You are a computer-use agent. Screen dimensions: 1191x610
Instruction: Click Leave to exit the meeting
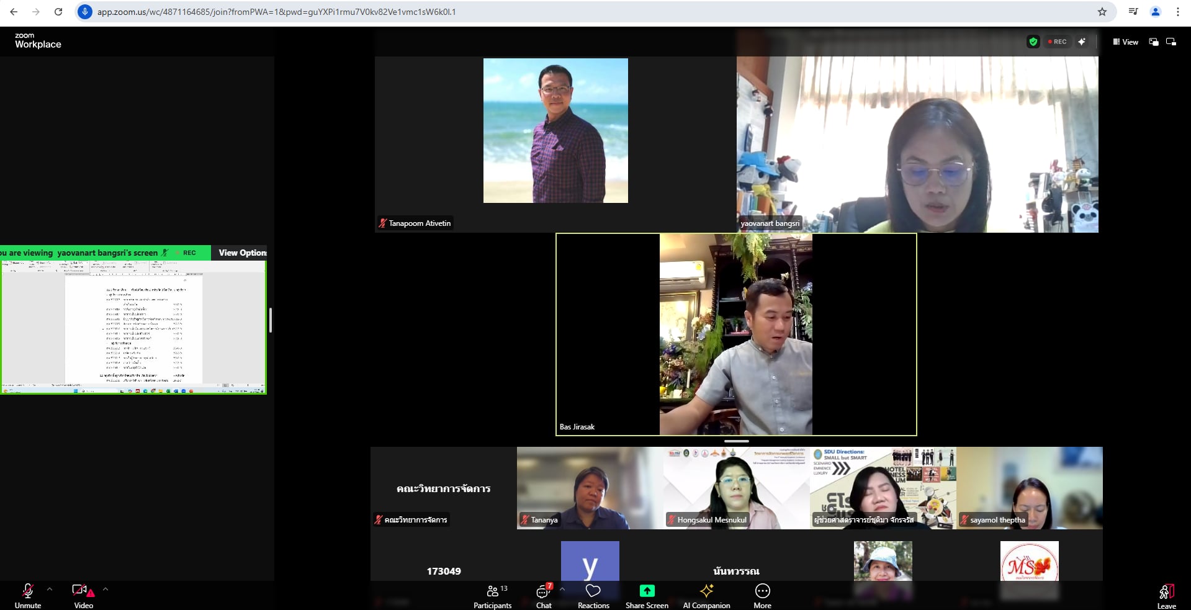coord(1166,596)
